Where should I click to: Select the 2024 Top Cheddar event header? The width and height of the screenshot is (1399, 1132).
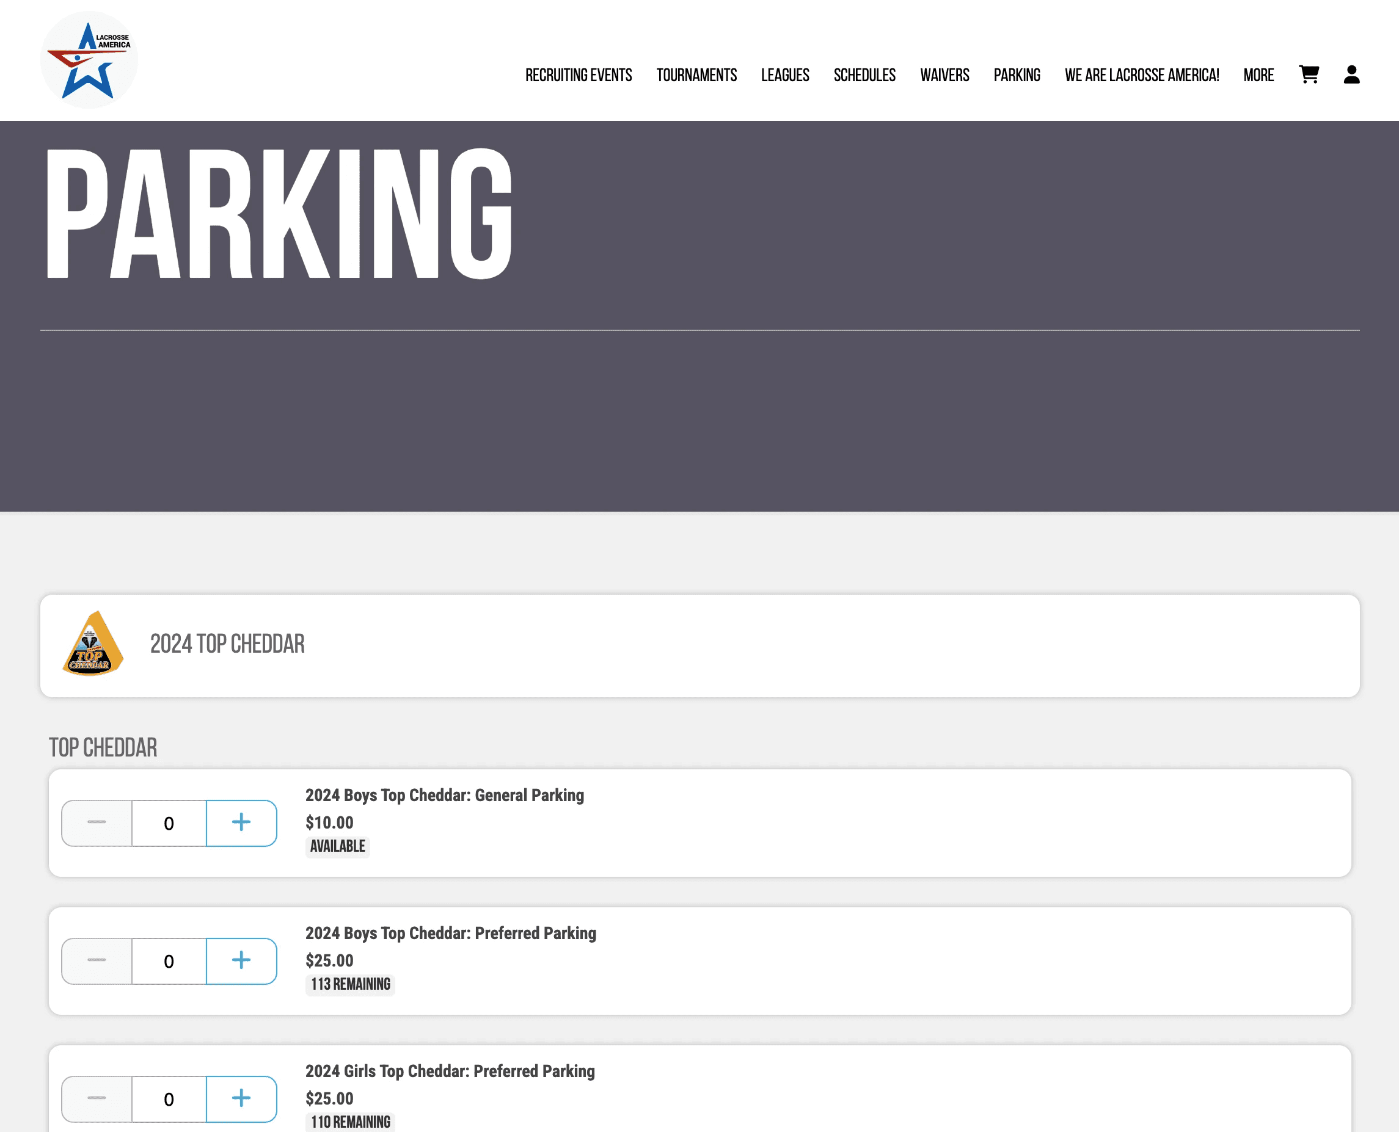click(227, 644)
